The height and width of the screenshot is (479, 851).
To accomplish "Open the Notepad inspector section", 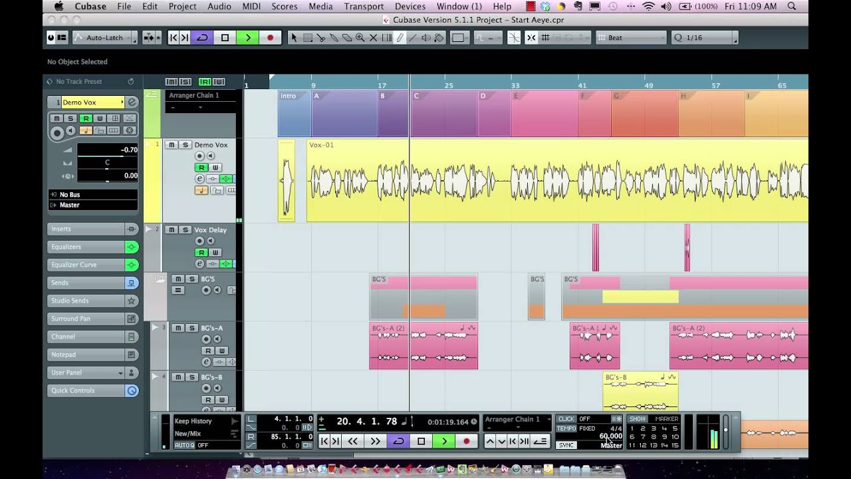I will [x=92, y=355].
